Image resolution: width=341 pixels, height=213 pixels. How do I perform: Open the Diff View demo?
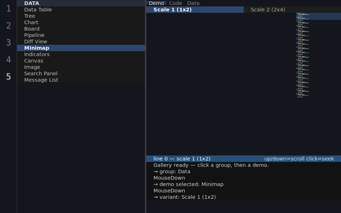81,42
